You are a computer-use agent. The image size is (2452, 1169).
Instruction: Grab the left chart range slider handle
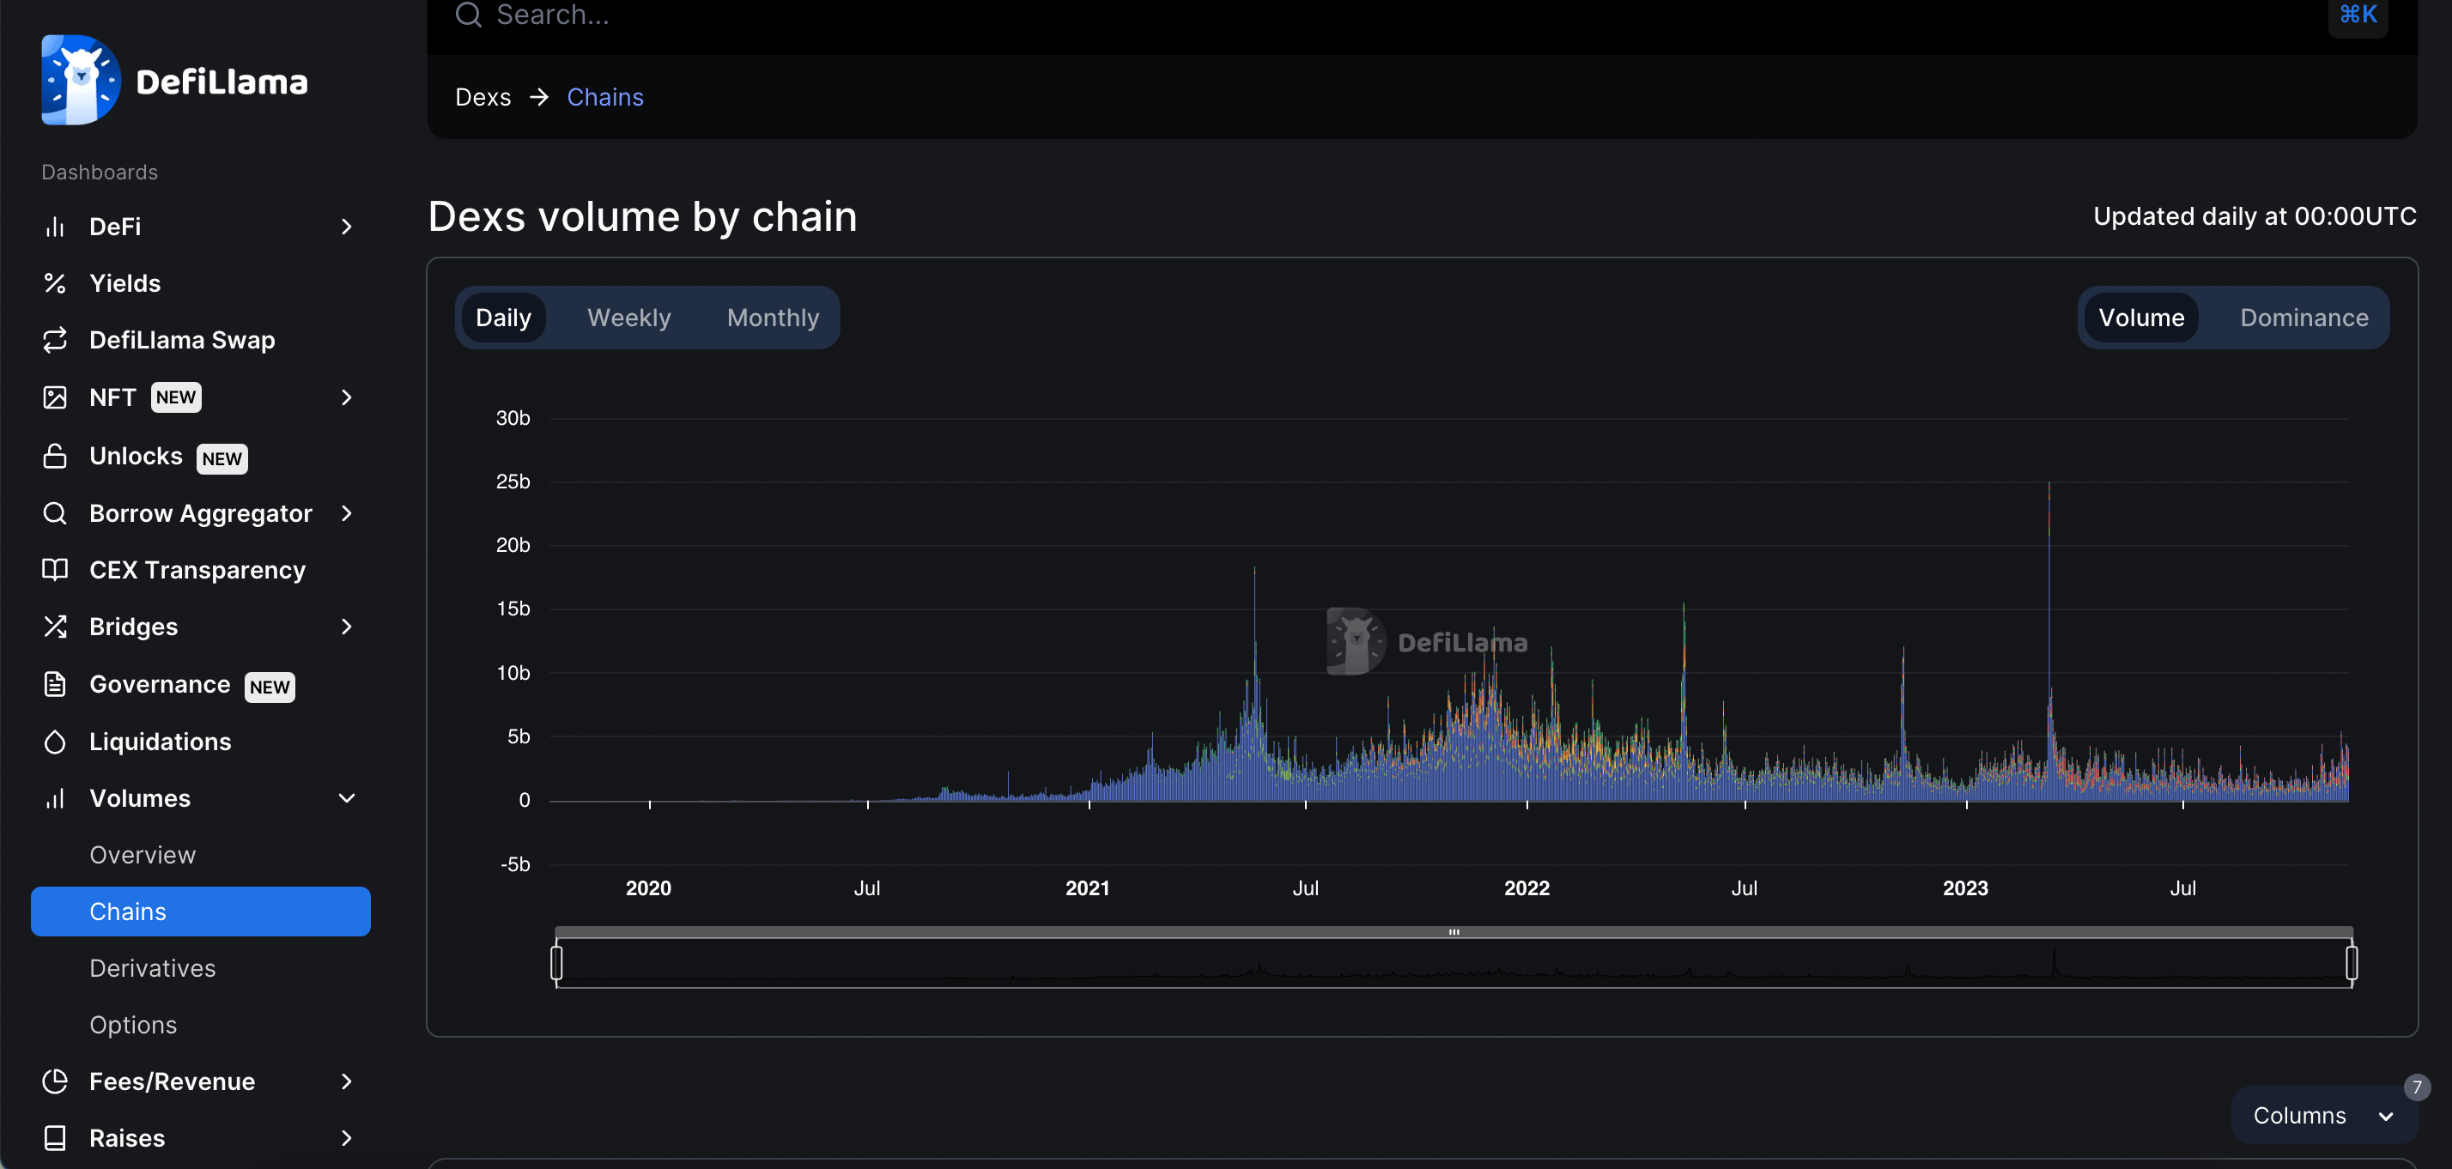pos(557,962)
